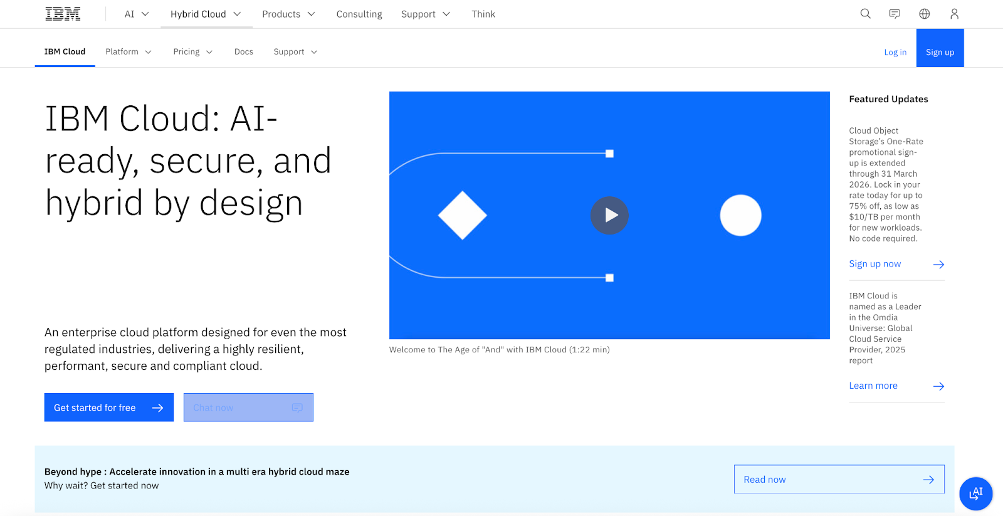1003x516 pixels.
Task: Expand the Hybrid Cloud menu chevron
Action: [237, 14]
